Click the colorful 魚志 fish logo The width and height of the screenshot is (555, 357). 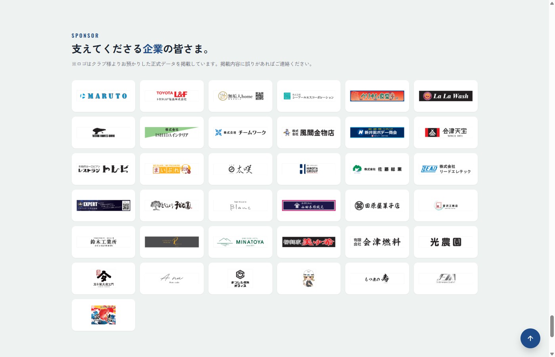coord(103,315)
